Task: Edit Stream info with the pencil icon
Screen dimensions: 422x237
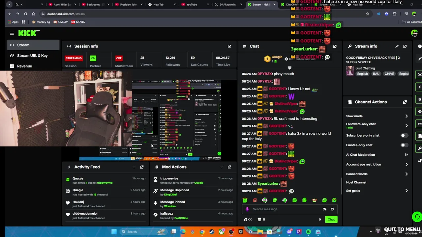Action: tap(397, 46)
